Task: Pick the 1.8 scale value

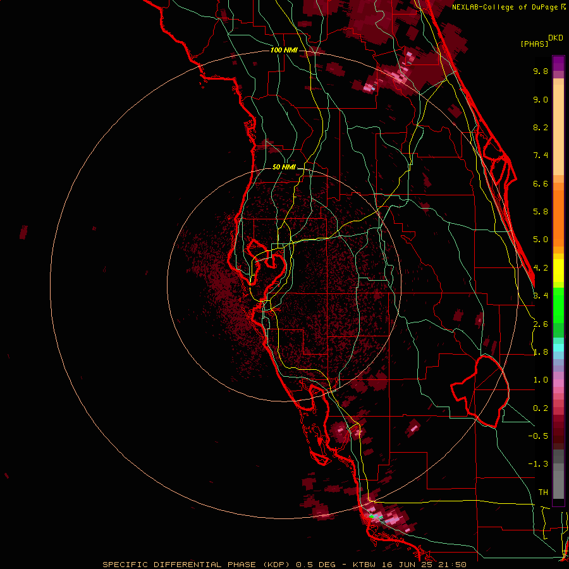Action: coord(541,352)
